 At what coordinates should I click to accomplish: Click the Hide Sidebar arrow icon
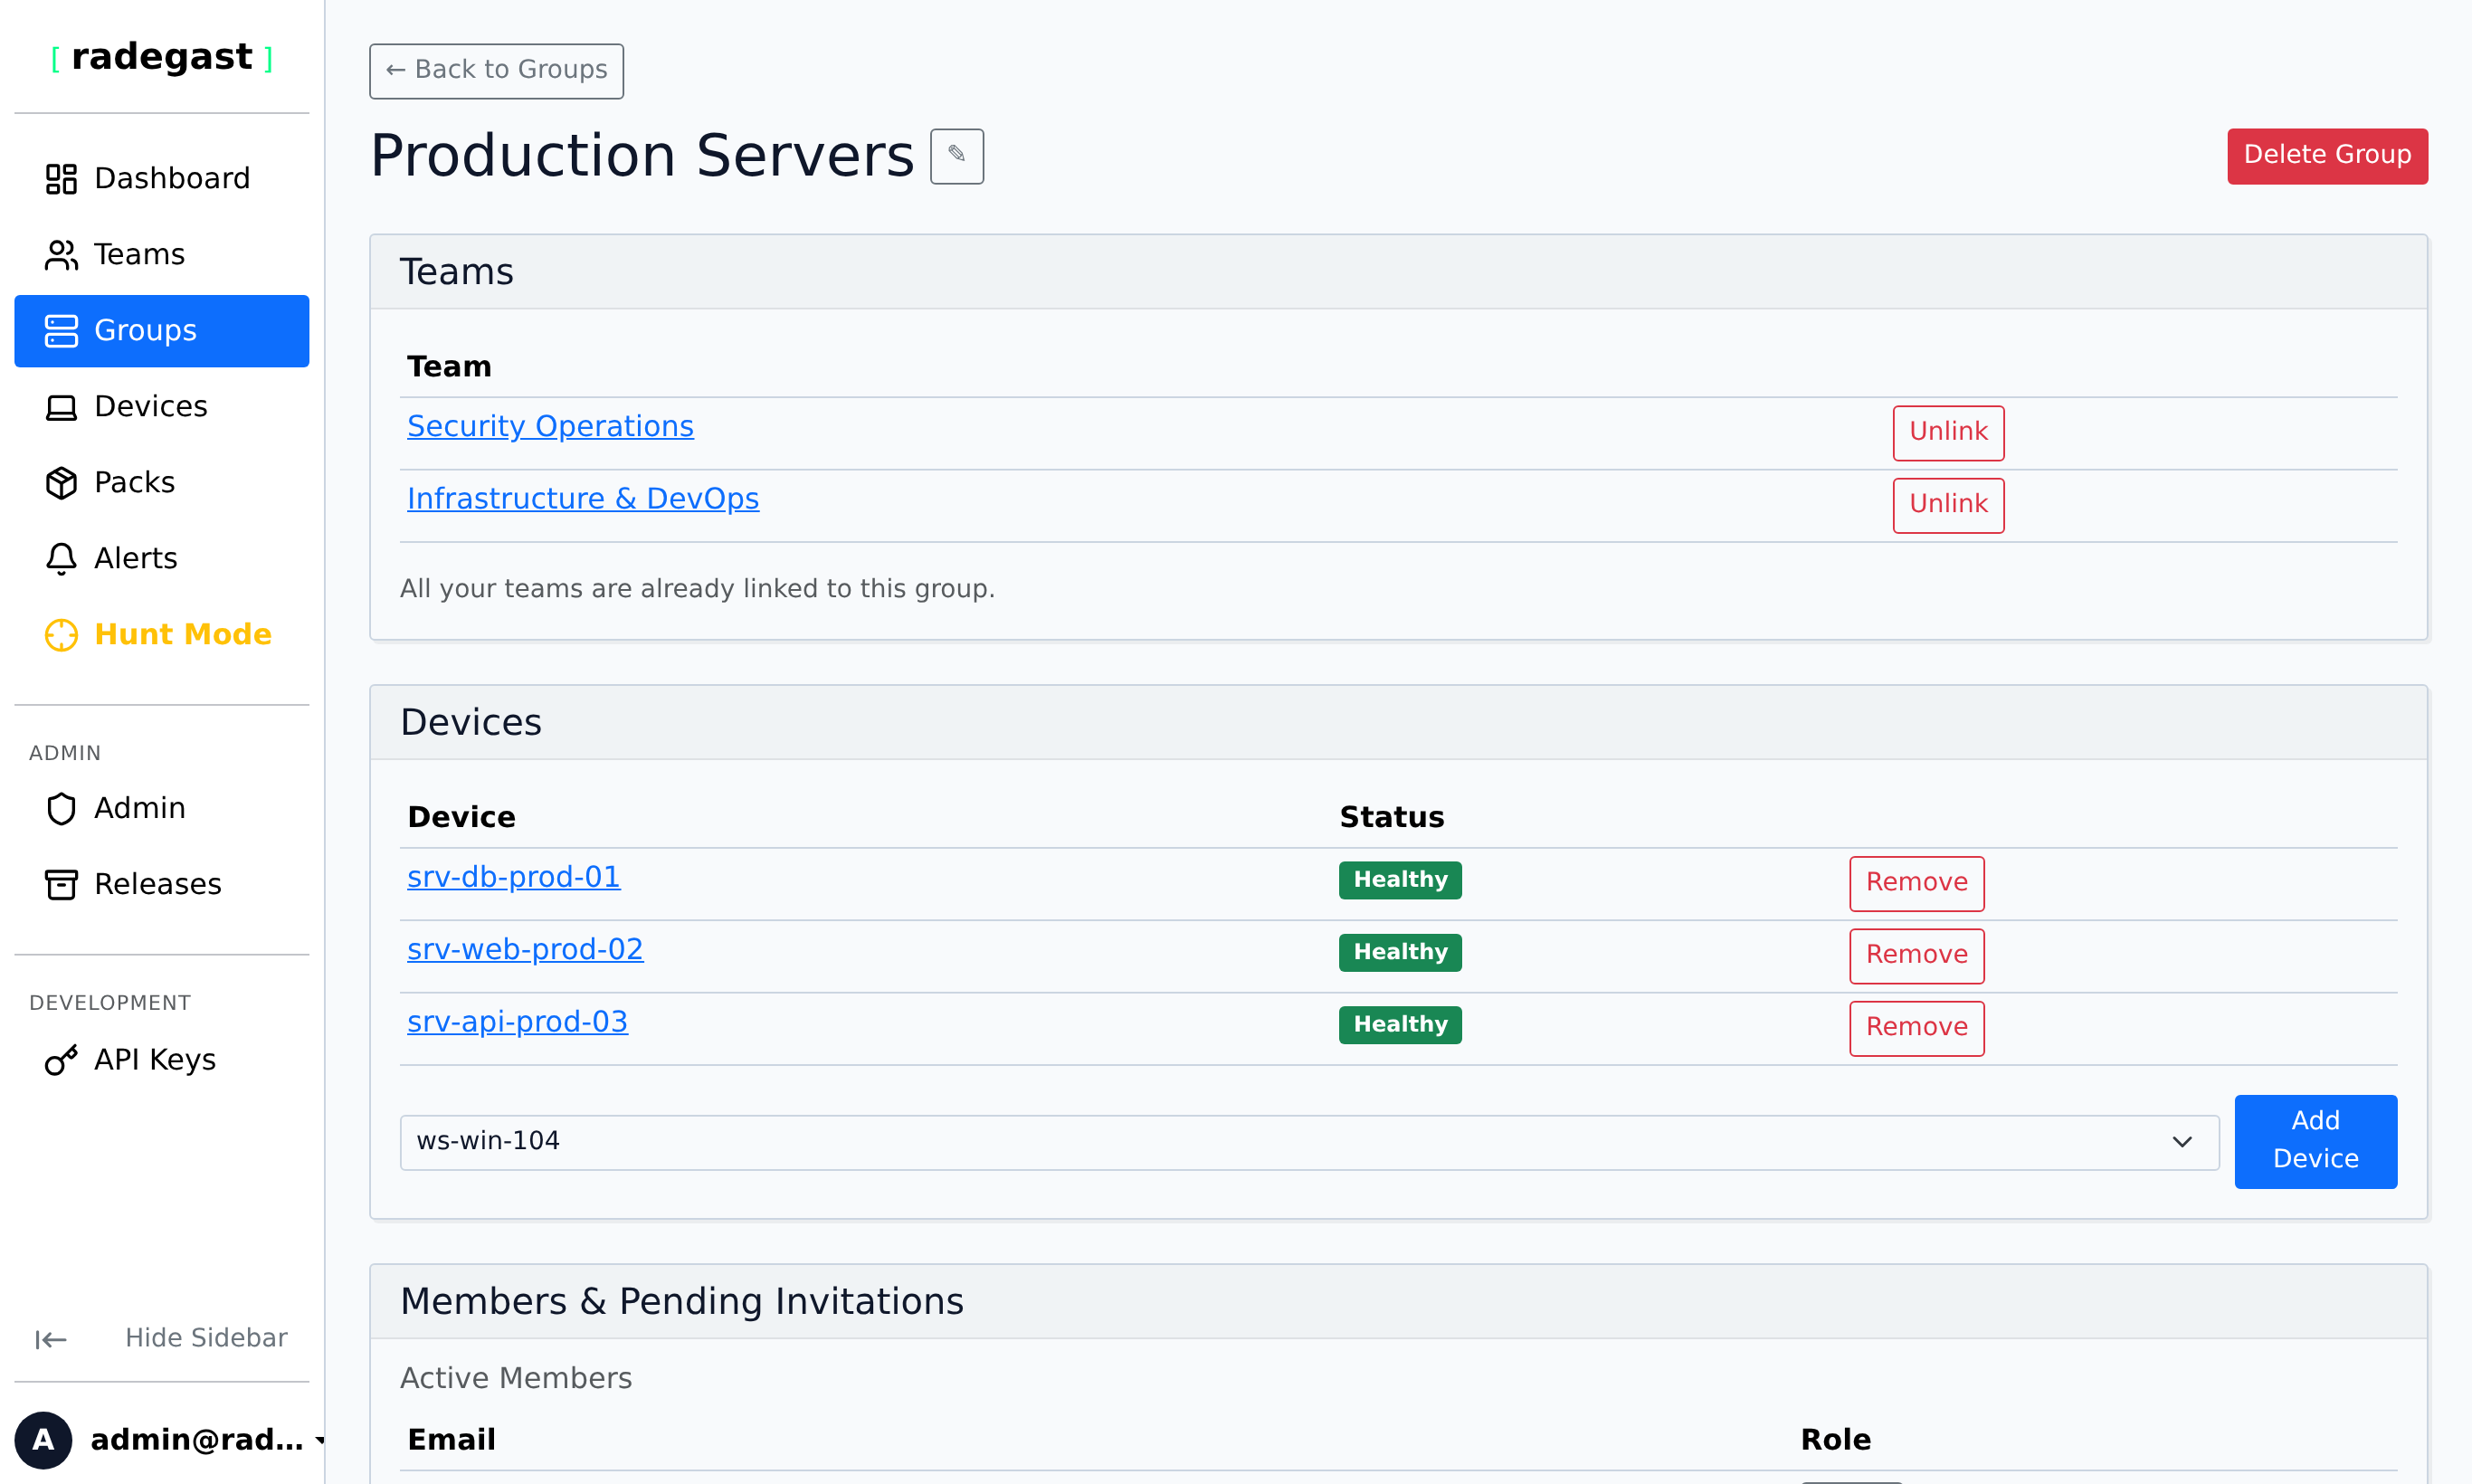click(x=50, y=1339)
